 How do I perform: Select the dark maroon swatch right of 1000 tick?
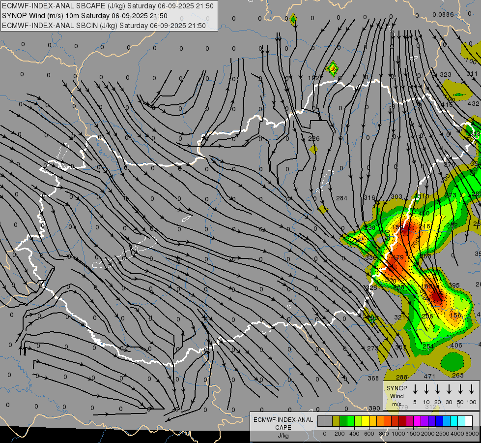point(402,421)
